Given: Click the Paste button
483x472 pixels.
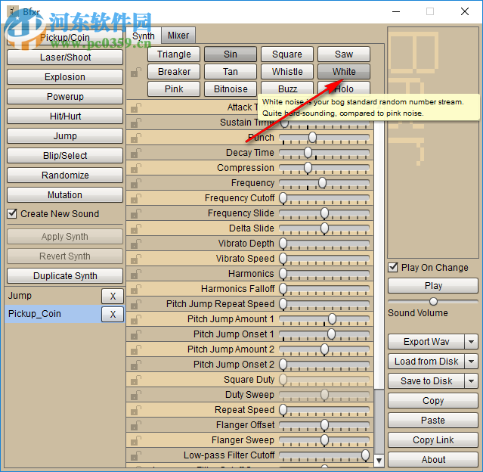Looking at the screenshot, I should coord(433,421).
